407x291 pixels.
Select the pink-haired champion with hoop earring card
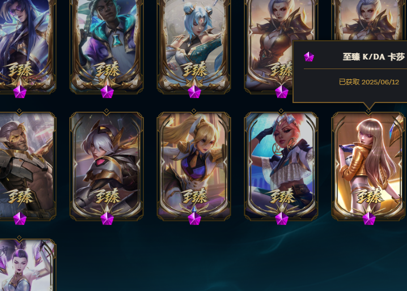pos(281,166)
